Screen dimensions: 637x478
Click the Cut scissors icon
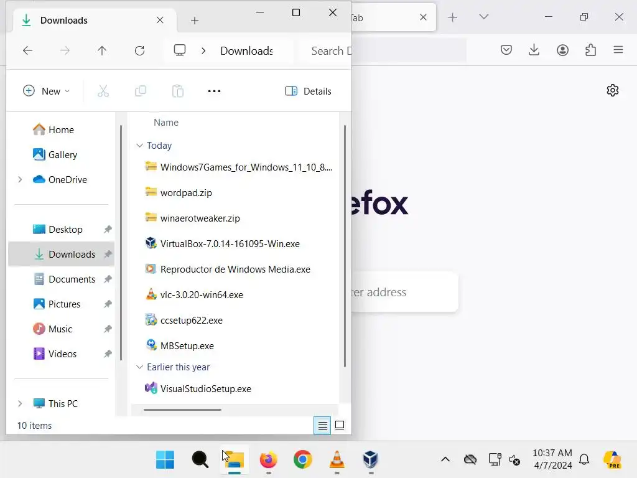point(103,91)
